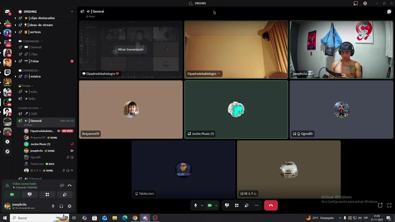
Task: Enter full screen mode icon
Action: [x=389, y=205]
